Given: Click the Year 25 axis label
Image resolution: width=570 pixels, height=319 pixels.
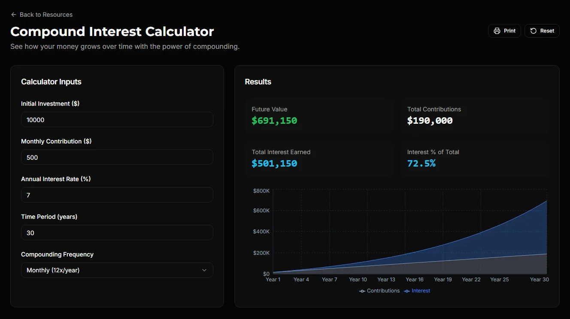Looking at the screenshot, I should (500, 280).
